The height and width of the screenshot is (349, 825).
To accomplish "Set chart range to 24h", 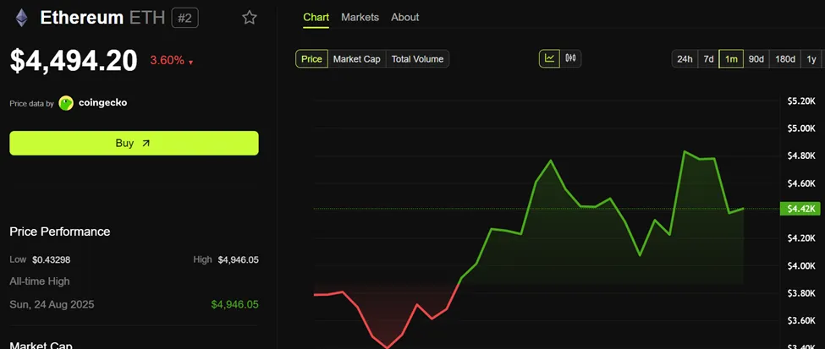I will click(685, 59).
